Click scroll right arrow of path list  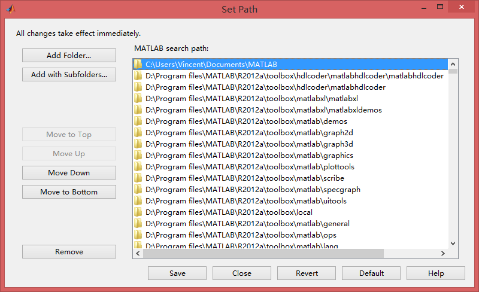pyautogui.click(x=443, y=253)
